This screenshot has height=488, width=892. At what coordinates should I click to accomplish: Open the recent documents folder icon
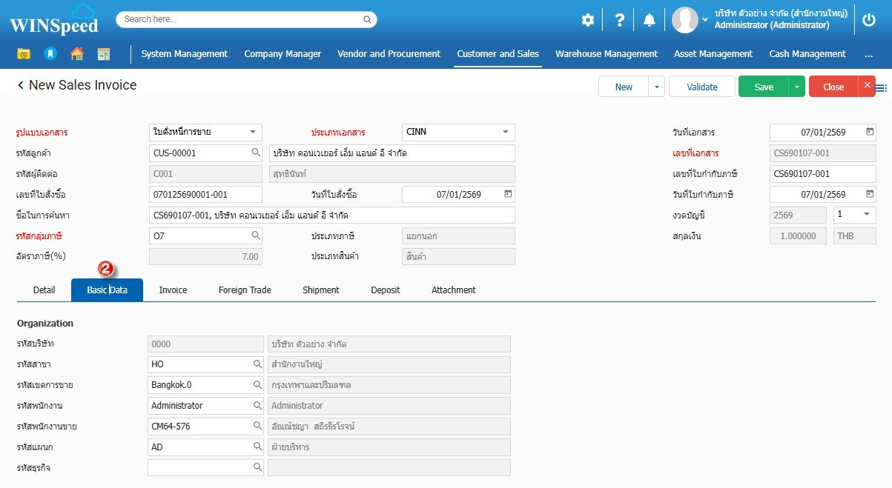click(x=24, y=54)
